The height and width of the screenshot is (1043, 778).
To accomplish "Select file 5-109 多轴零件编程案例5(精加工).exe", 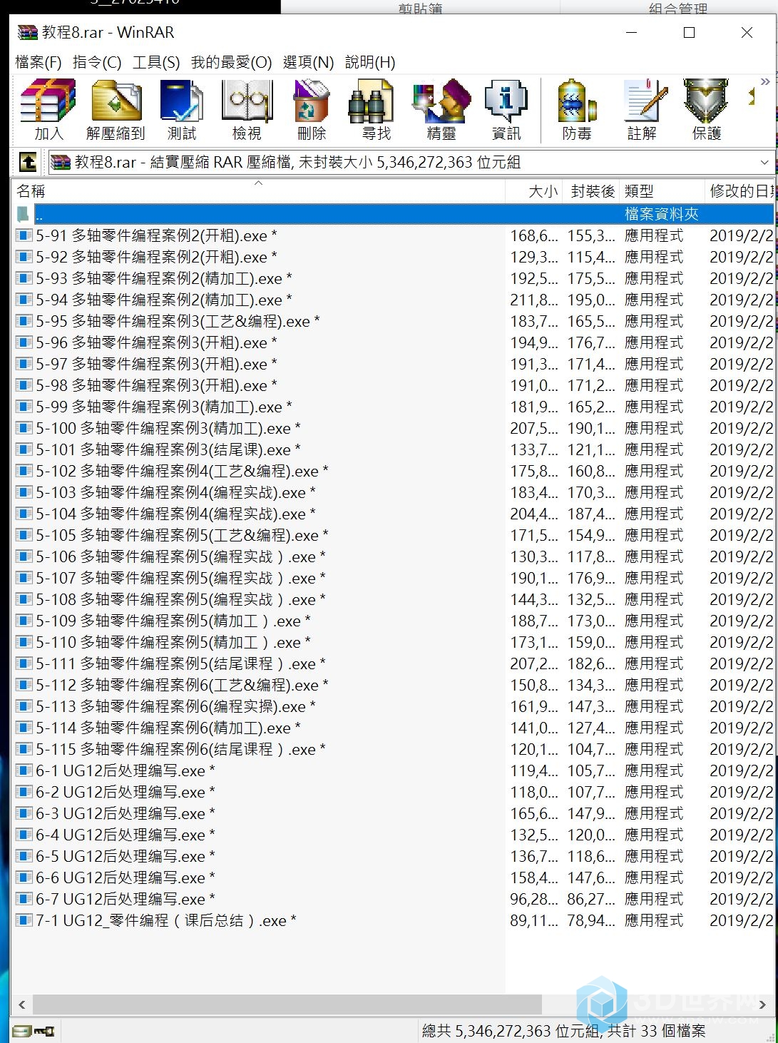I will [394, 621].
